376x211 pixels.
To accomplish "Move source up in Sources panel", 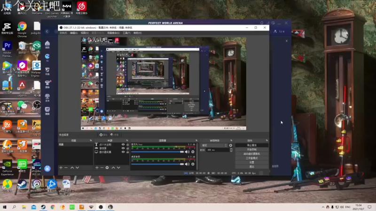I will (x=113, y=168).
